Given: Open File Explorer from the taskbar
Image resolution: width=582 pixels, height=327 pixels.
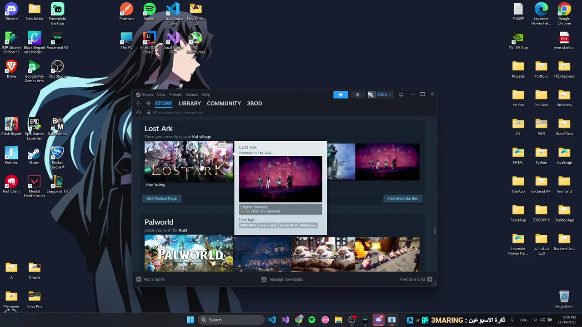Looking at the screenshot, I should point(338,320).
